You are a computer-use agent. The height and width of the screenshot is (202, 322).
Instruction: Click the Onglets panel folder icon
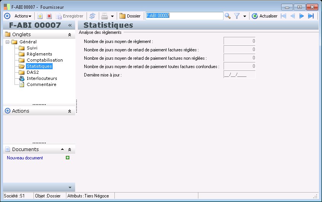tap(8, 34)
